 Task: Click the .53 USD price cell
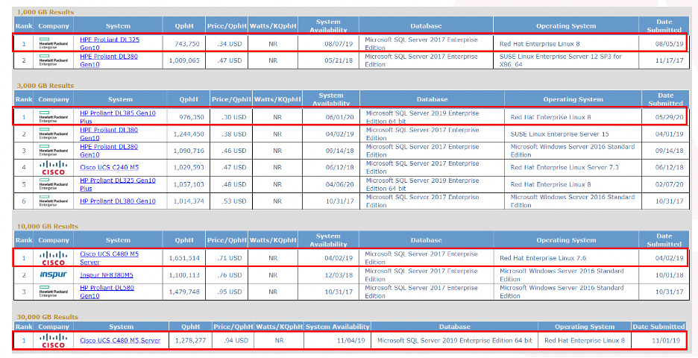pos(231,201)
